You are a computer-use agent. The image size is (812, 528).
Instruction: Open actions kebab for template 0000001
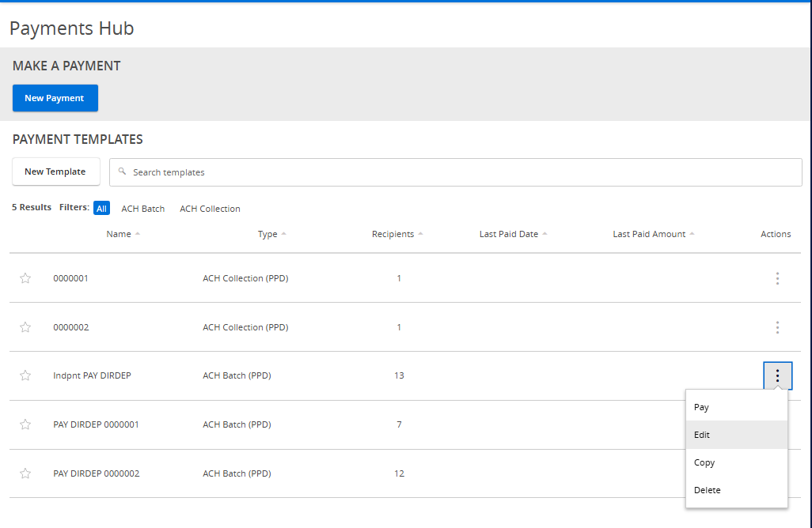(x=777, y=278)
